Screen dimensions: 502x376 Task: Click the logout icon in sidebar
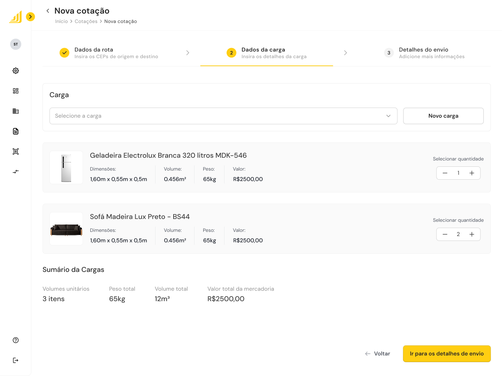point(16,360)
